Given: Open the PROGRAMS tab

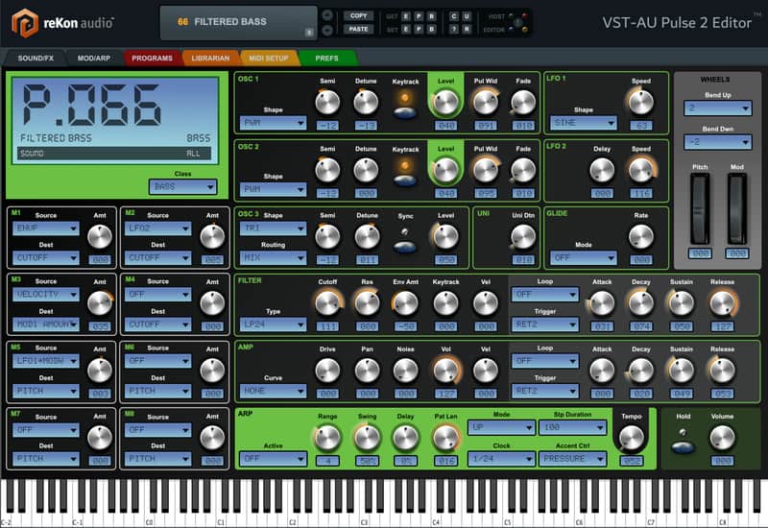Looking at the screenshot, I should [152, 58].
